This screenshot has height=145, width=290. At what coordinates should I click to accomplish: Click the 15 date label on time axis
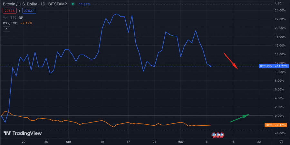coord(233,142)
